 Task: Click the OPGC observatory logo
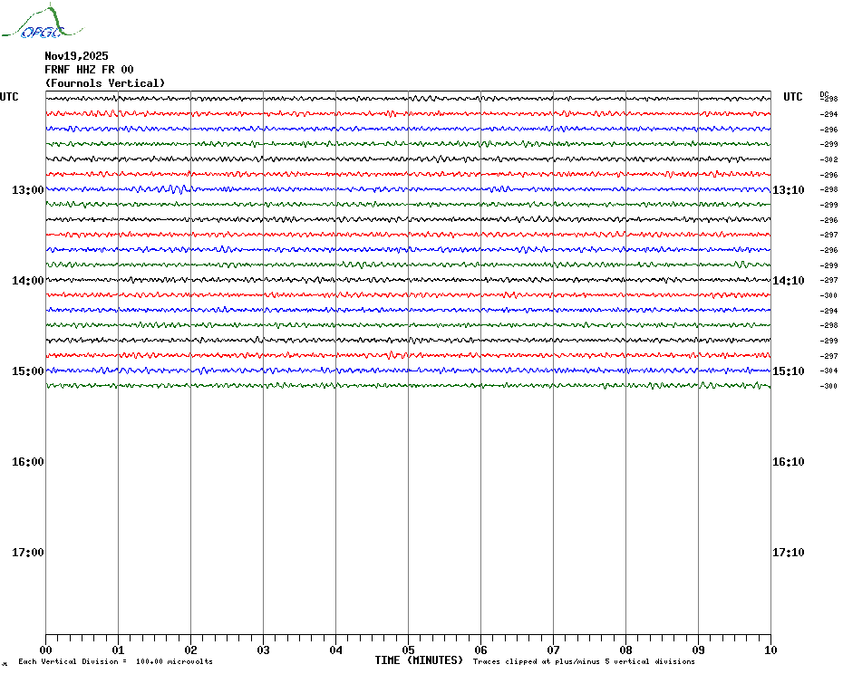tap(42, 22)
